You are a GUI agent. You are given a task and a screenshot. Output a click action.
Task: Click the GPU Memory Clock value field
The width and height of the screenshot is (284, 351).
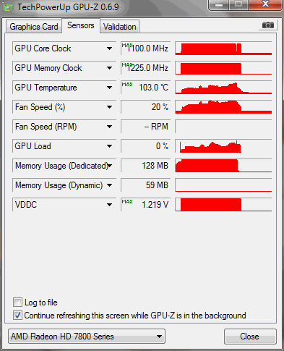146,68
